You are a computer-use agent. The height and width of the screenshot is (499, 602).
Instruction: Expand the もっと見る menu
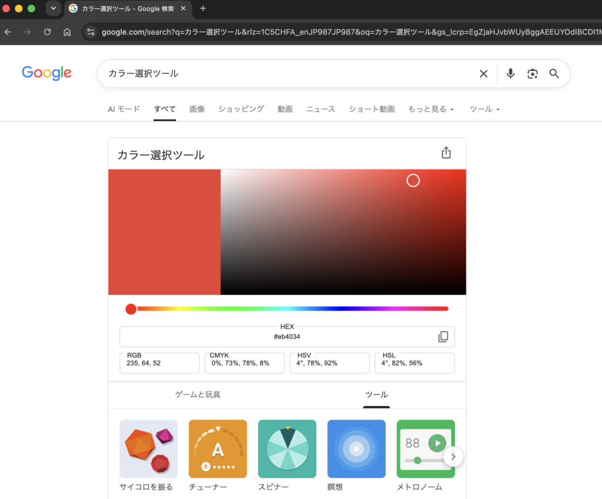tap(431, 109)
